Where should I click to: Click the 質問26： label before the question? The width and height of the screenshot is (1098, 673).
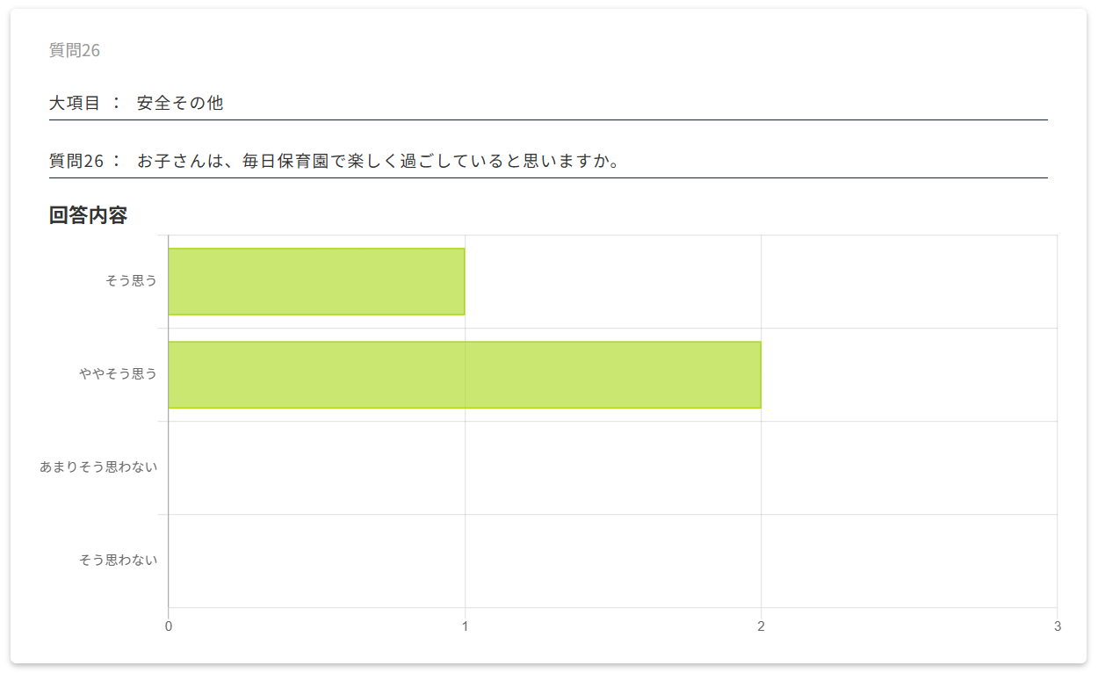(85, 162)
